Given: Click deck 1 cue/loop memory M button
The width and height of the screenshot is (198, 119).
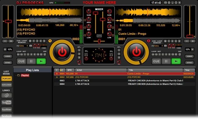Looking at the screenshot, I should pos(30,41).
